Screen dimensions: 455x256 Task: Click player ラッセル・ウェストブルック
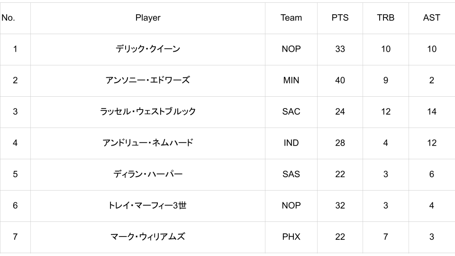[x=148, y=112]
